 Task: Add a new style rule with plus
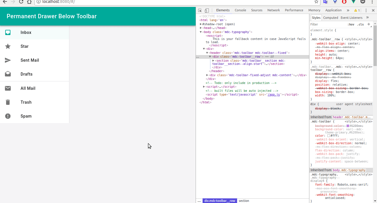point(369,24)
